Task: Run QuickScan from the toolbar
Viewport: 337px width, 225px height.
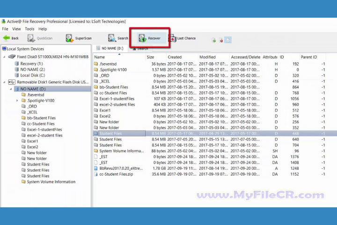Action: (40, 38)
